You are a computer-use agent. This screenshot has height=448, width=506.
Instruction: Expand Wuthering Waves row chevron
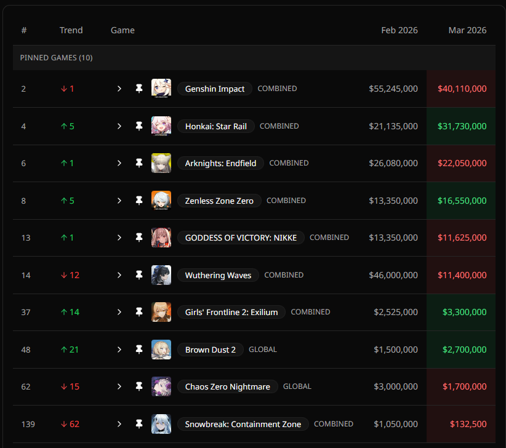[x=119, y=275]
